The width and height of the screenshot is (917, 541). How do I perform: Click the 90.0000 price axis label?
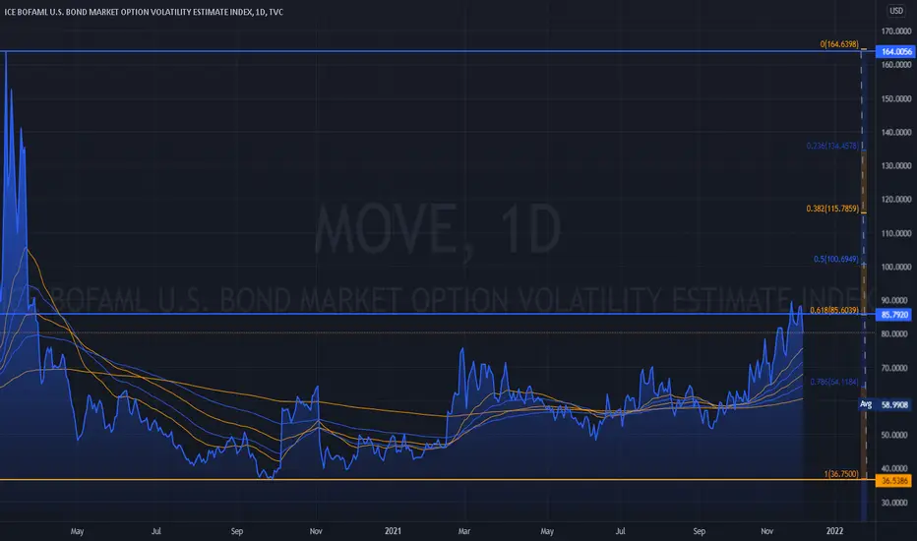(896, 301)
